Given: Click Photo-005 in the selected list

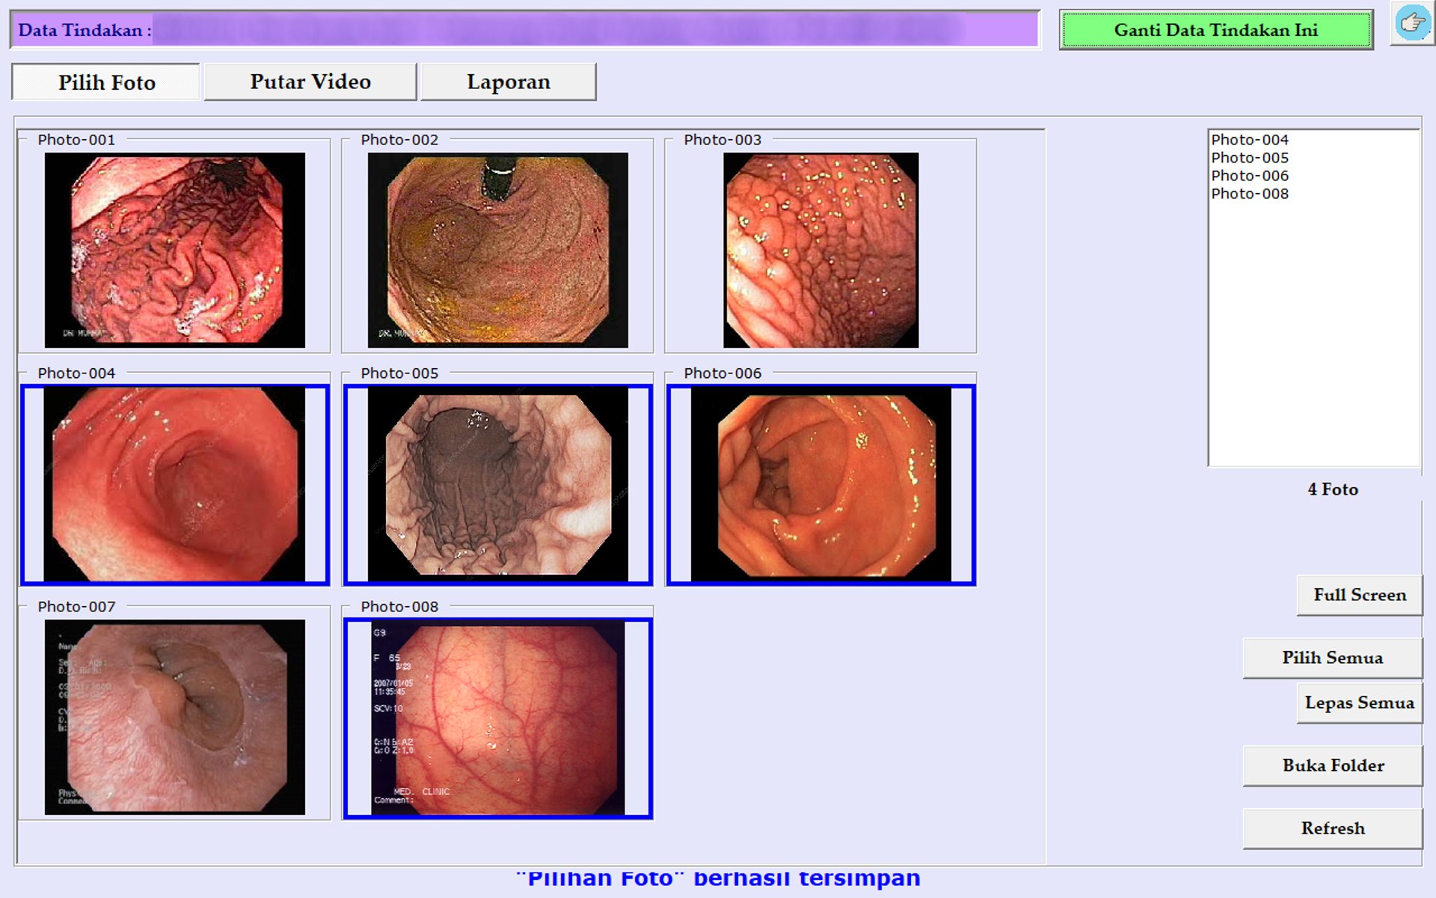Looking at the screenshot, I should [x=1250, y=158].
